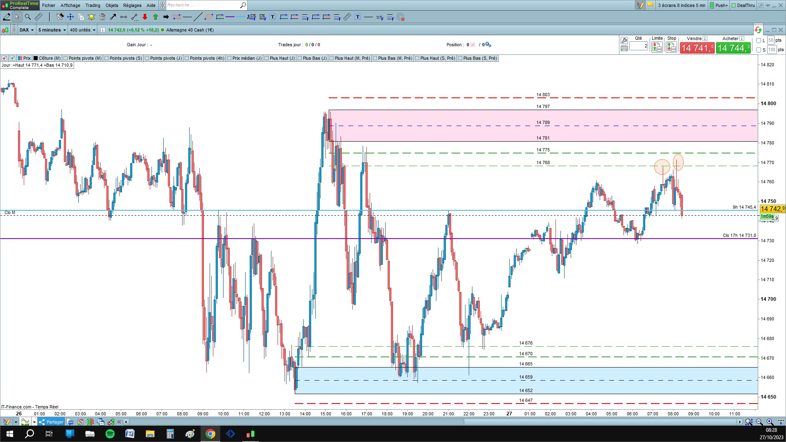Select the ellipse drawing tool

209,17
